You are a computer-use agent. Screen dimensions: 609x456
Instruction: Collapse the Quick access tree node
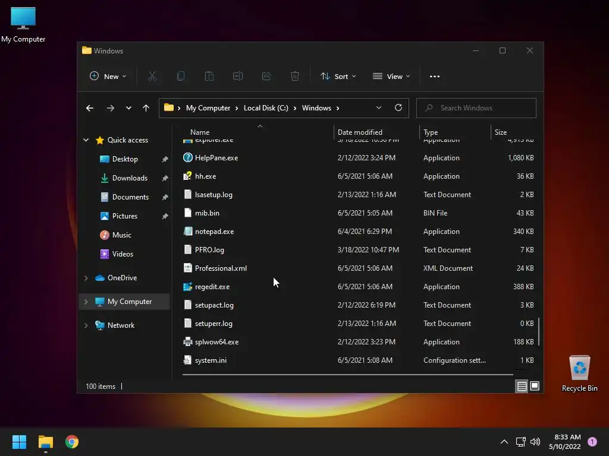86,140
